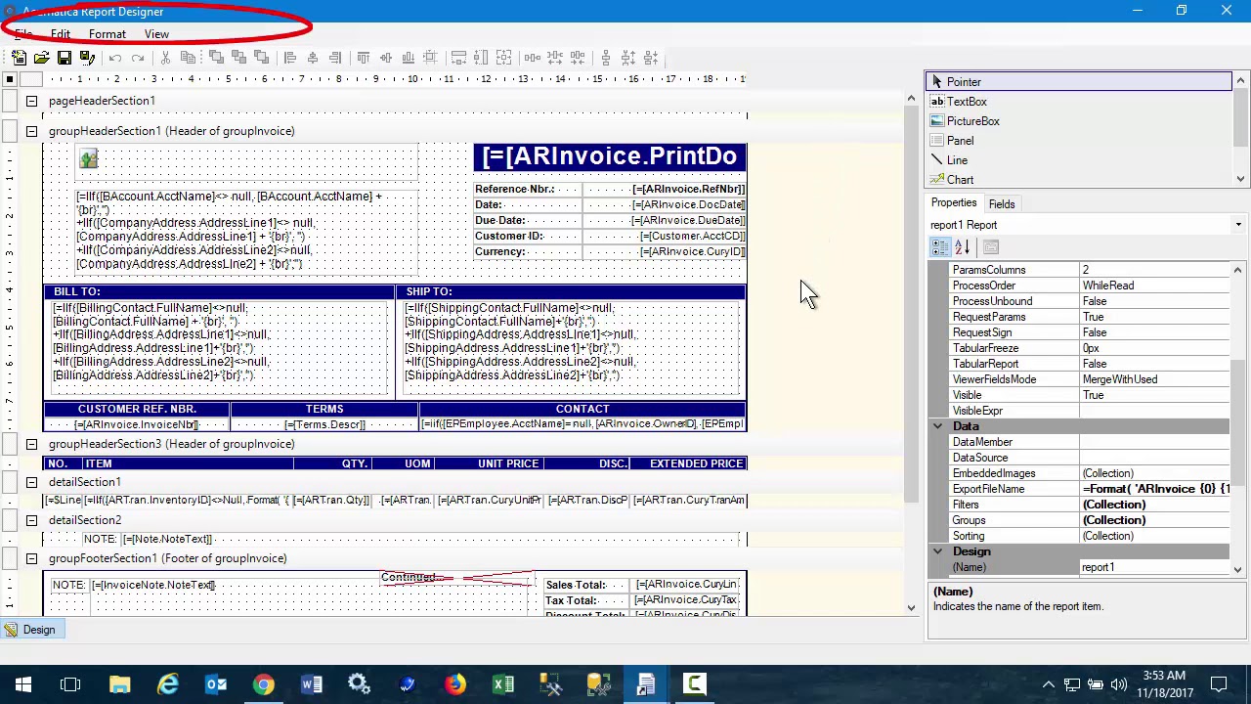Switch to the Properties tab
Screen dimensions: 1251x704
[954, 203]
